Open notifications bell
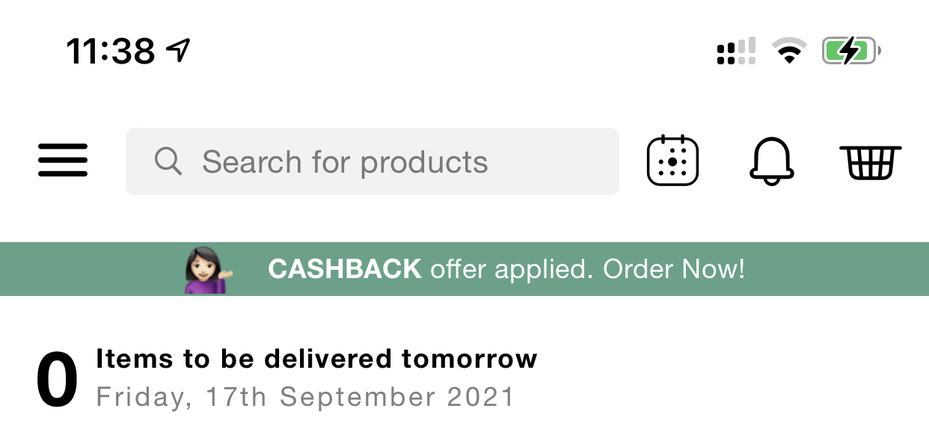Image resolution: width=929 pixels, height=441 pixels. pyautogui.click(x=771, y=161)
